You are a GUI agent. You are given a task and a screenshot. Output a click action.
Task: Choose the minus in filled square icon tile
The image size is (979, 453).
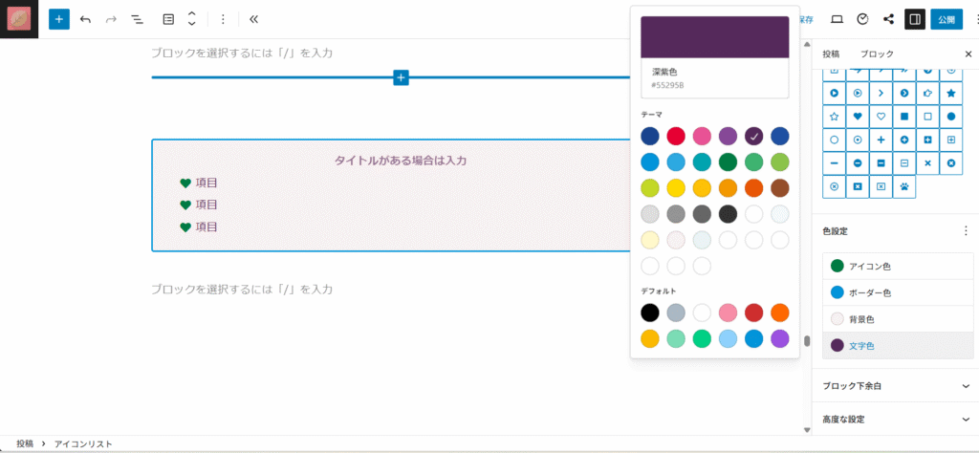pyautogui.click(x=881, y=162)
